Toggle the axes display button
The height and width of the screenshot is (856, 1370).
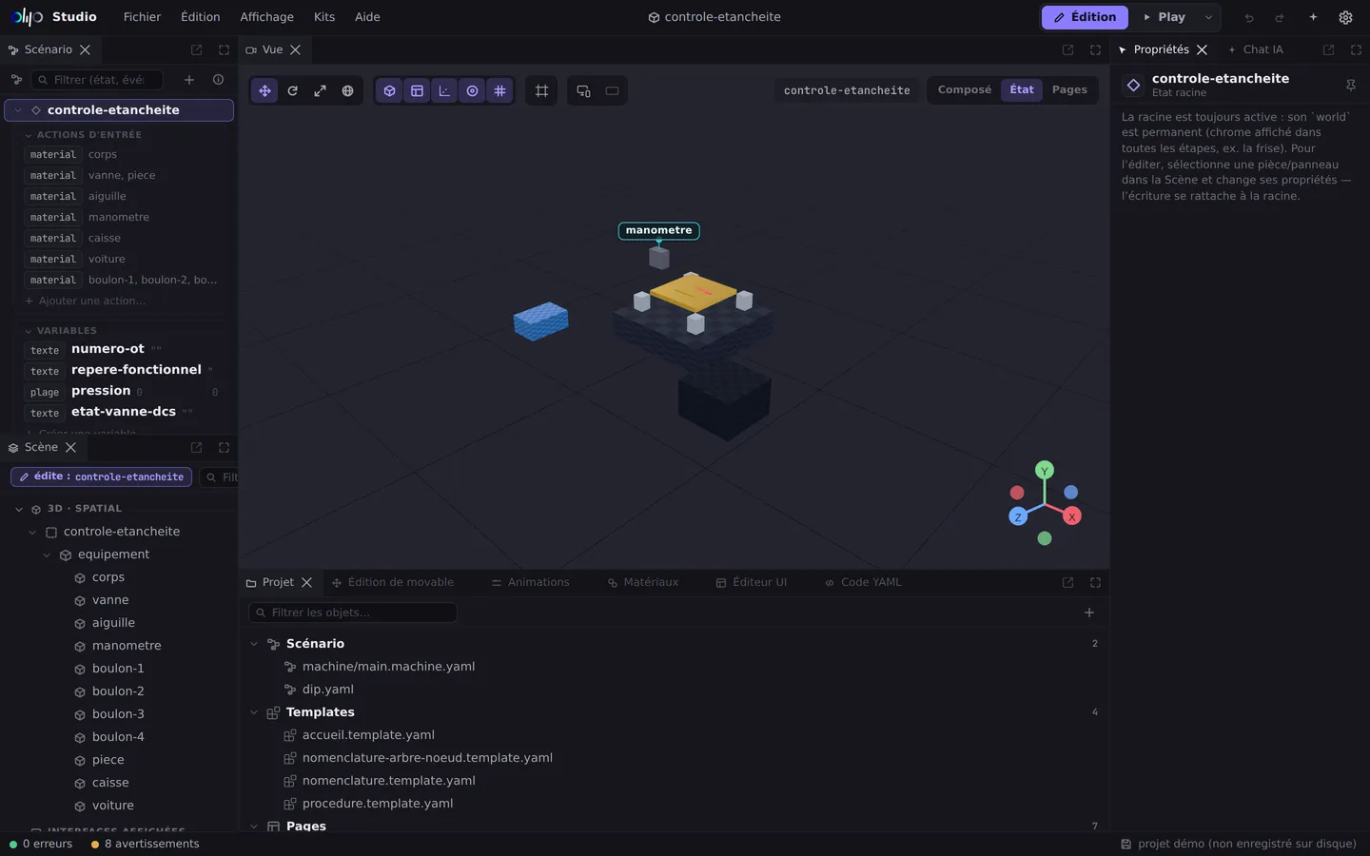coord(444,90)
